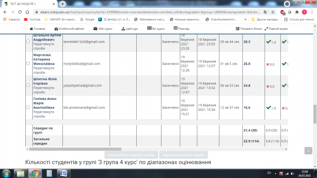Select the checkbox for Шпетна Юлія Ігорівна

[28, 85]
